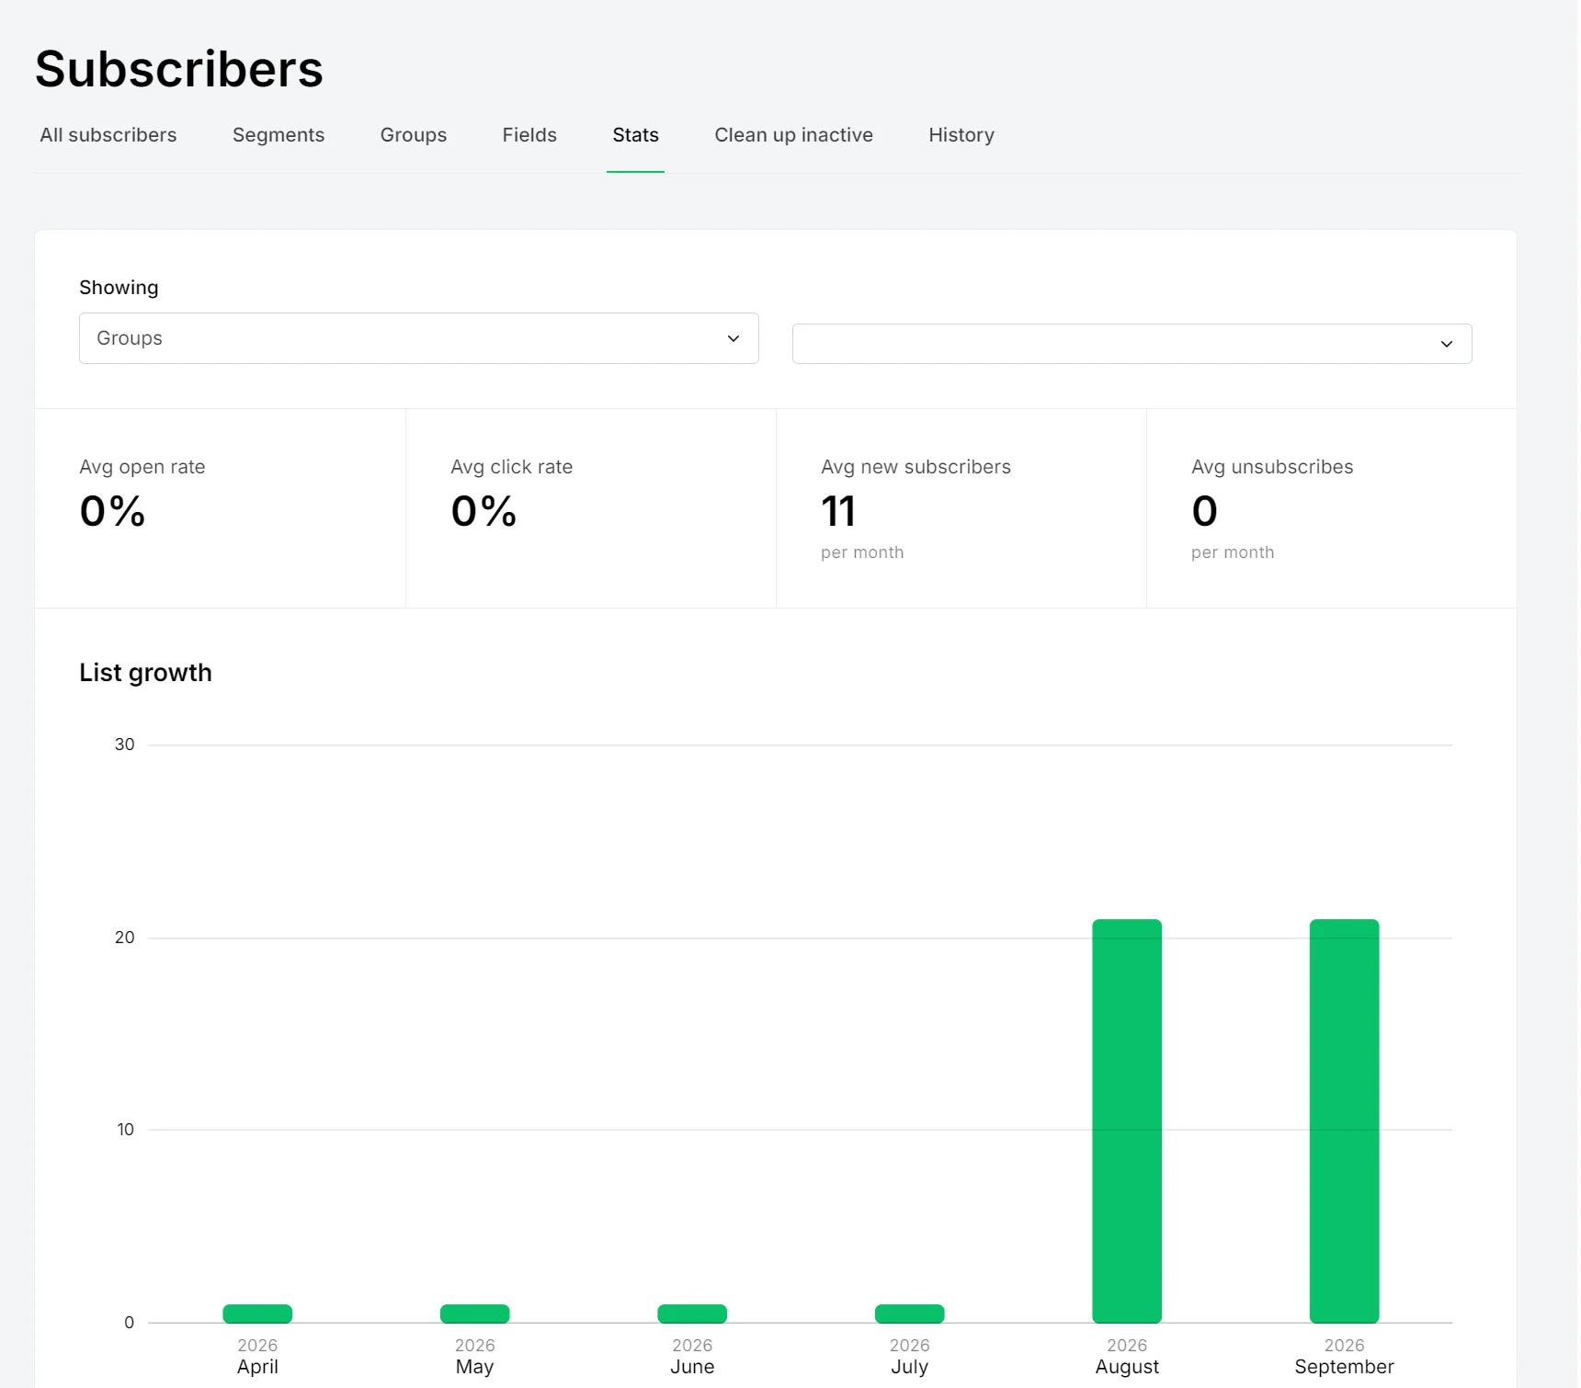Expand the Groups showing dropdown
The image size is (1581, 1388).
(x=419, y=338)
